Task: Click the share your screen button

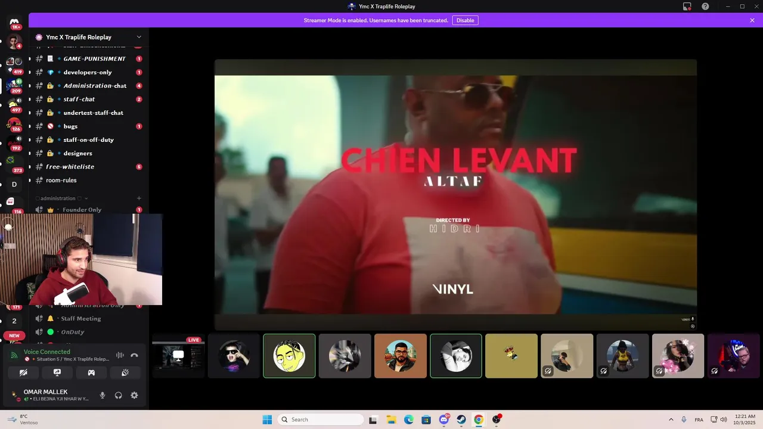Action: click(57, 372)
